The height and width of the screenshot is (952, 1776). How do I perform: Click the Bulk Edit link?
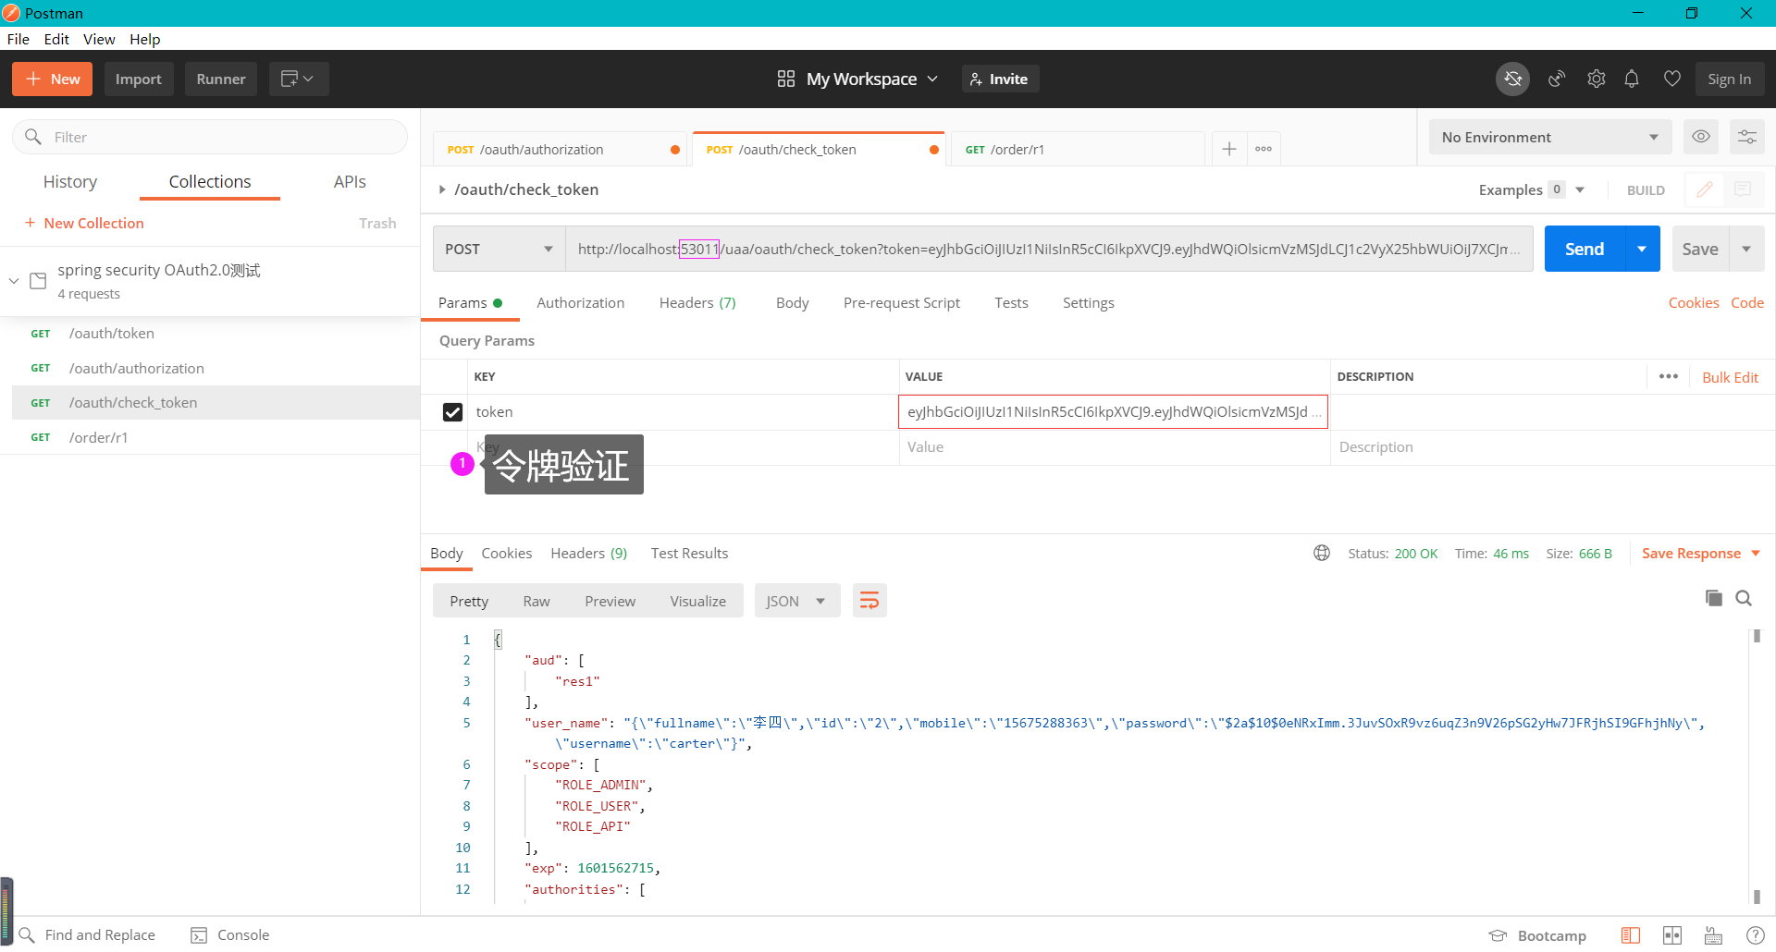click(x=1730, y=377)
